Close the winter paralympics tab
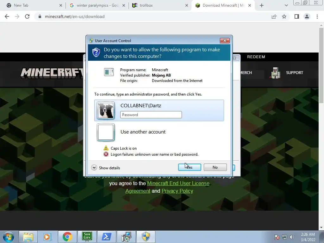Image resolution: width=324 pixels, height=243 pixels. click(x=124, y=5)
